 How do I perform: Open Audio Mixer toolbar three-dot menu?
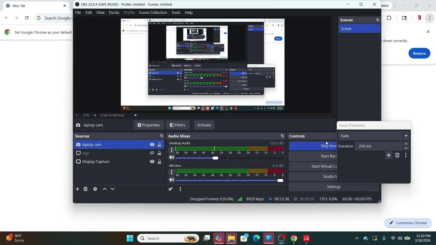pyautogui.click(x=180, y=189)
